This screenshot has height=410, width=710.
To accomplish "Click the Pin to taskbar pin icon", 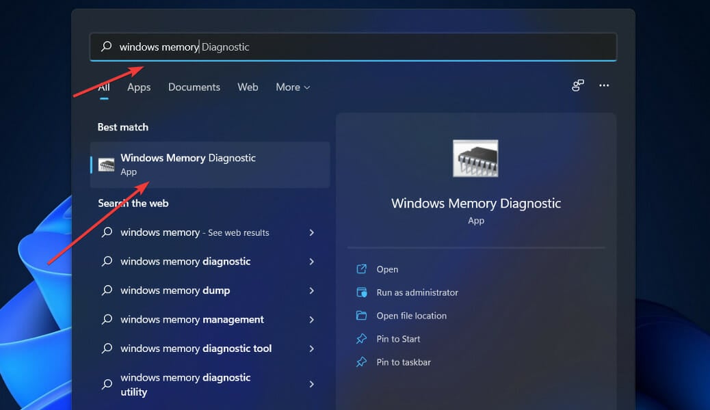I will click(x=361, y=361).
